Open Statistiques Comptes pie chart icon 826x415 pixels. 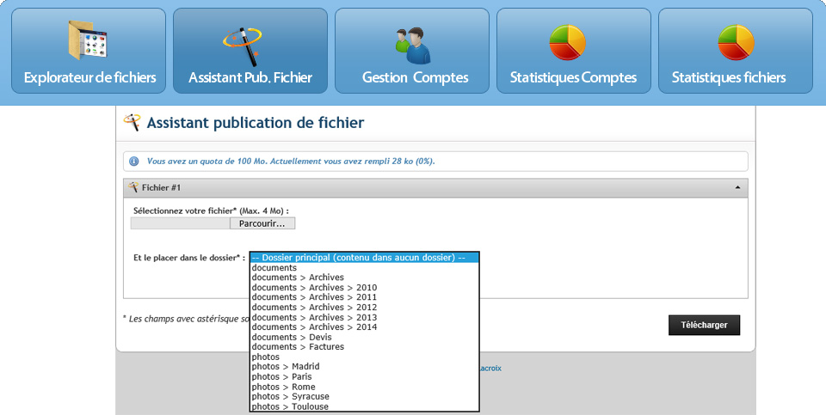tap(567, 43)
